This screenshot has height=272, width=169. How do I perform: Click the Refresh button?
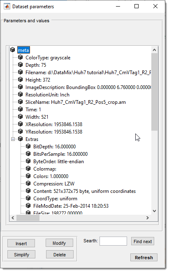pyautogui.click(x=144, y=258)
